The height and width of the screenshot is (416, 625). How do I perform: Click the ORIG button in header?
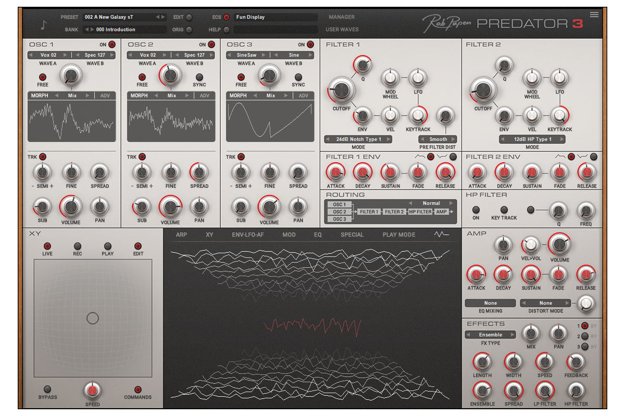click(x=189, y=30)
